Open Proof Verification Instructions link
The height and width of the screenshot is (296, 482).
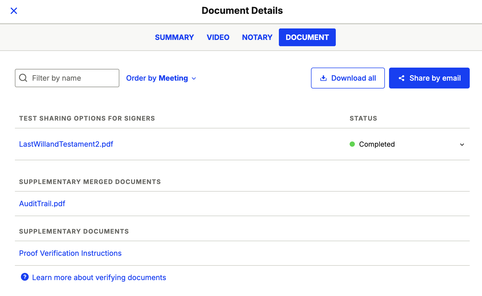pyautogui.click(x=70, y=253)
